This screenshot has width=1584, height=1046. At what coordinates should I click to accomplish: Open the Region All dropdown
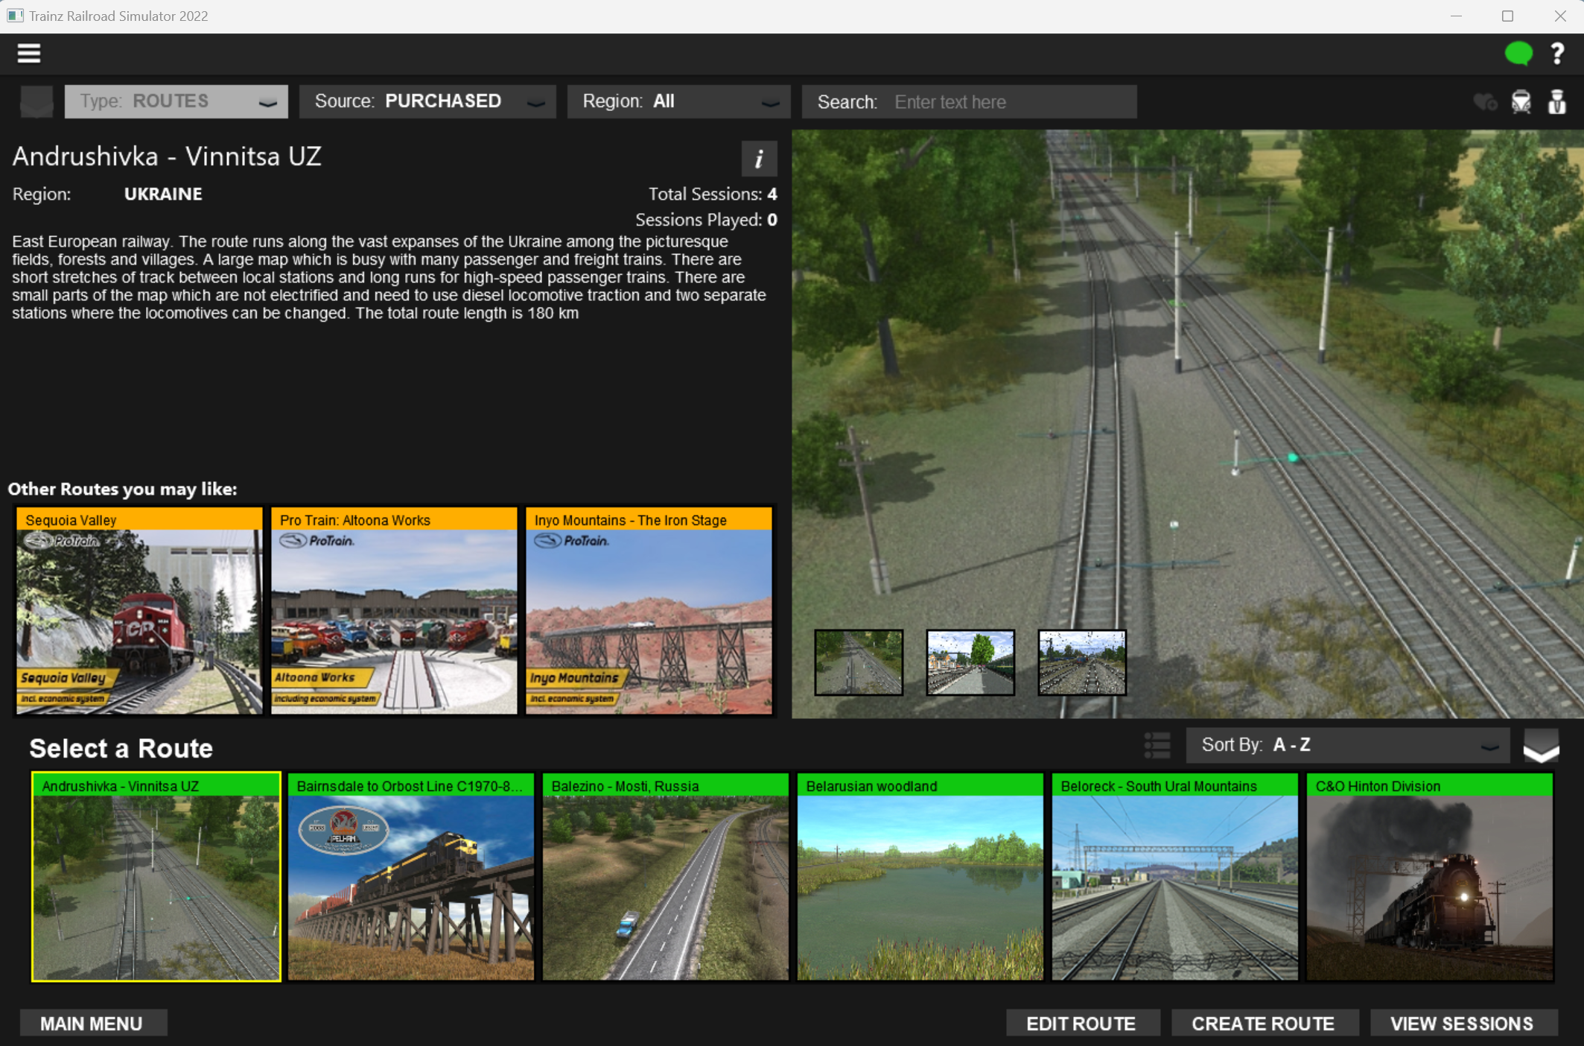tap(678, 101)
